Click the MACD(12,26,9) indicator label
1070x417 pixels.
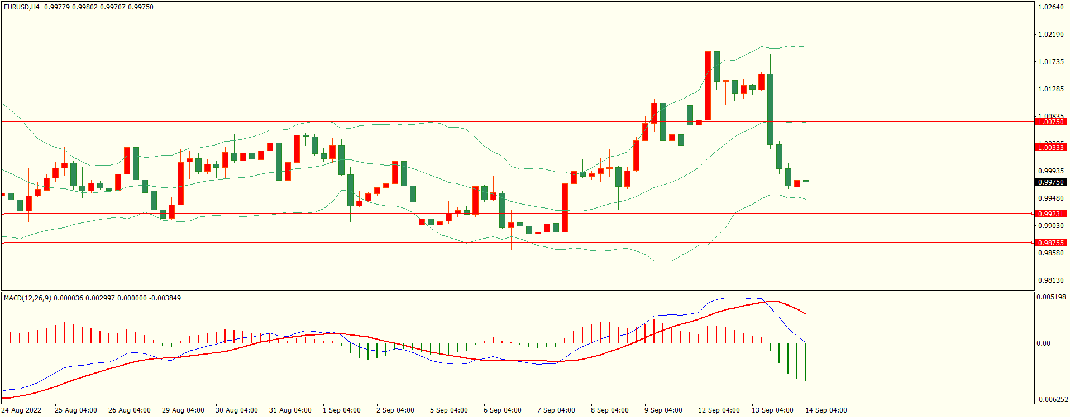(27, 298)
